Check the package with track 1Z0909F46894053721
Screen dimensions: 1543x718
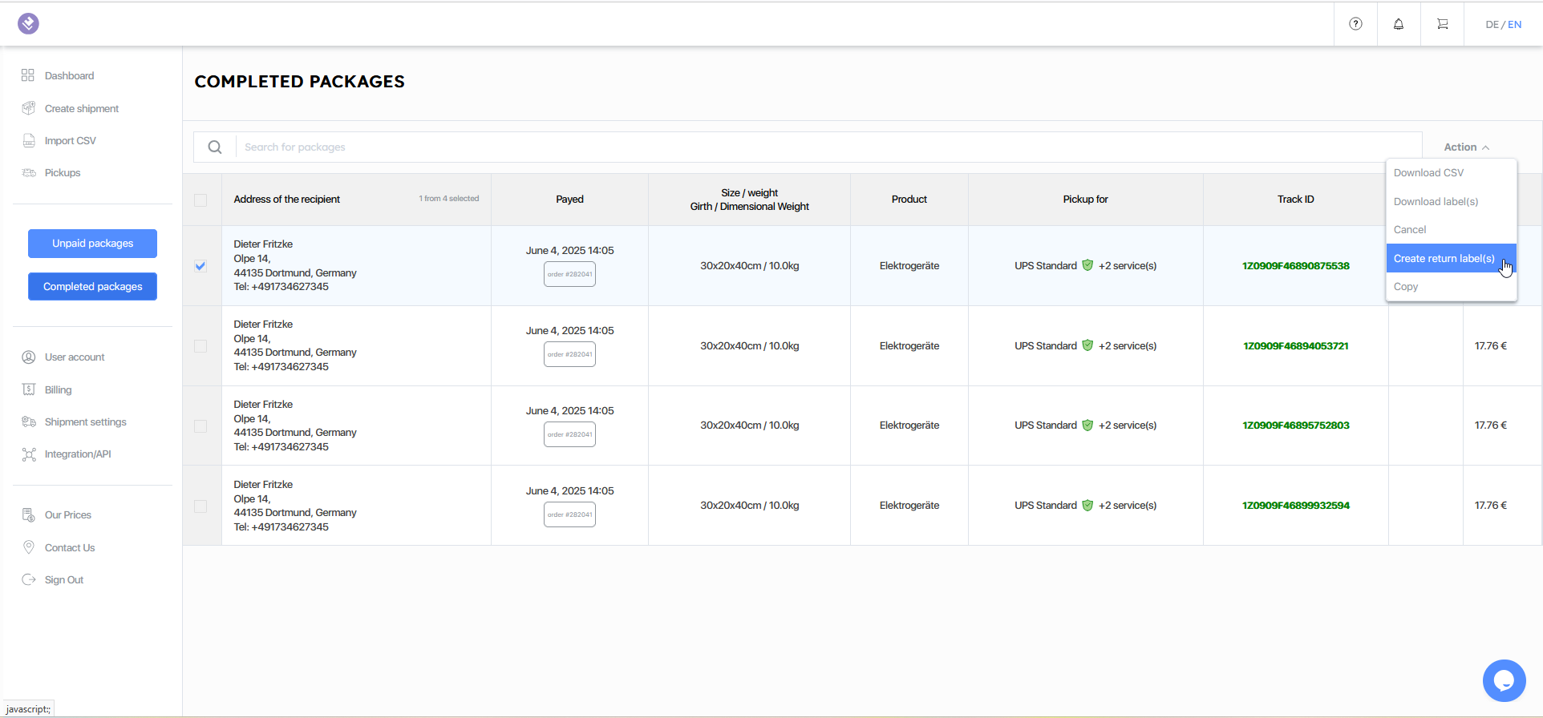(200, 346)
